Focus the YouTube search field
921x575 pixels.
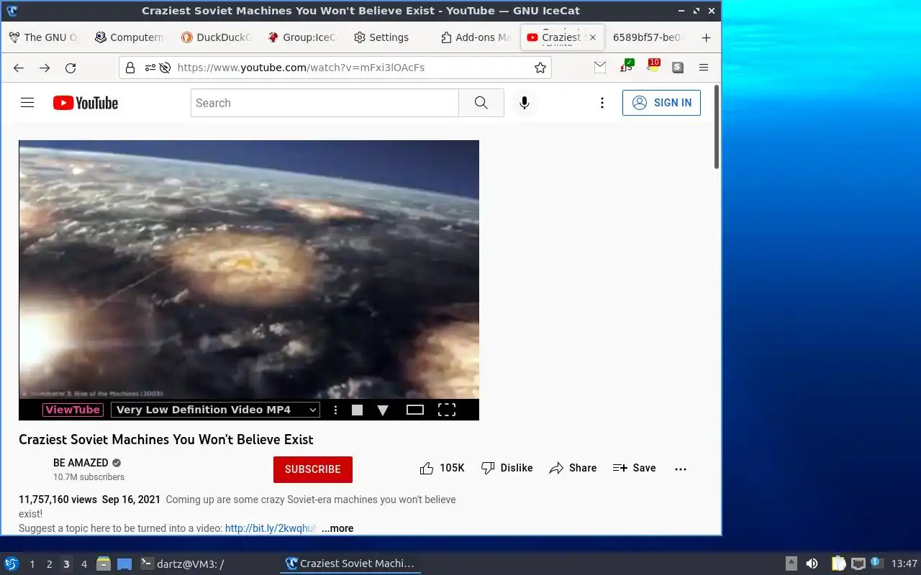pyautogui.click(x=325, y=103)
